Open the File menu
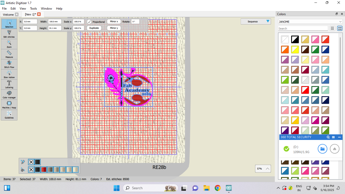 point(4,8)
